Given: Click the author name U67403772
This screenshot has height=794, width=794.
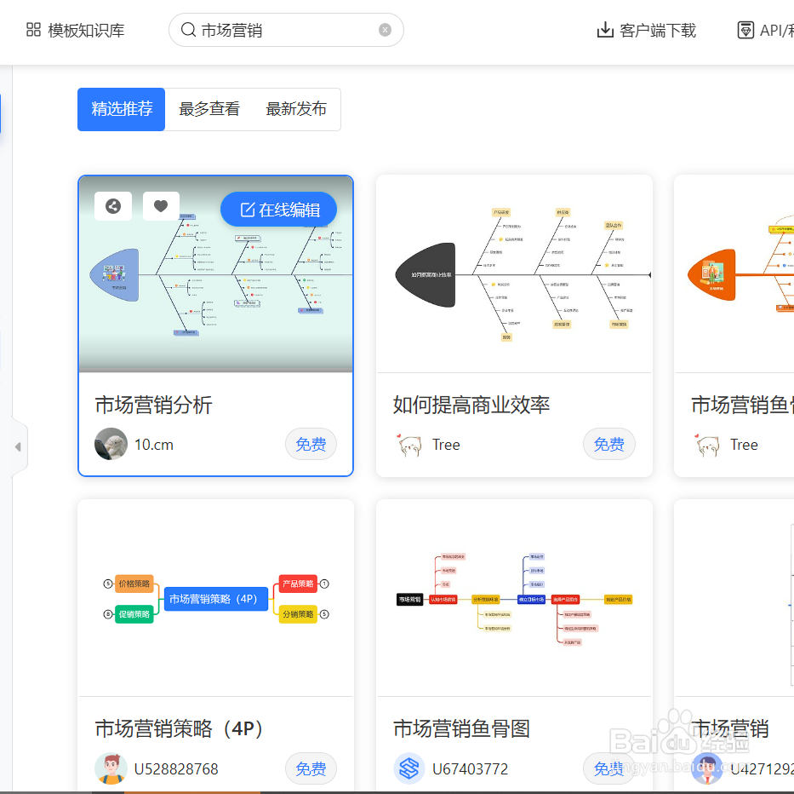Looking at the screenshot, I should 470,769.
